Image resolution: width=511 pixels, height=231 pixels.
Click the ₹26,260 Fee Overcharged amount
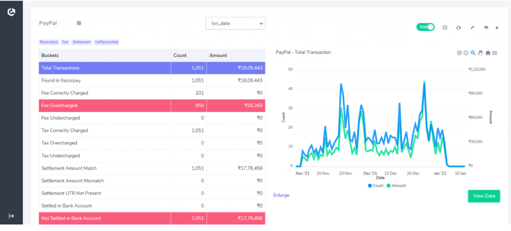[253, 106]
